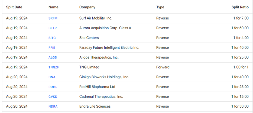This screenshot has width=253, height=113.
Task: Click the DNA stock symbol
Action: pyautogui.click(x=52, y=77)
